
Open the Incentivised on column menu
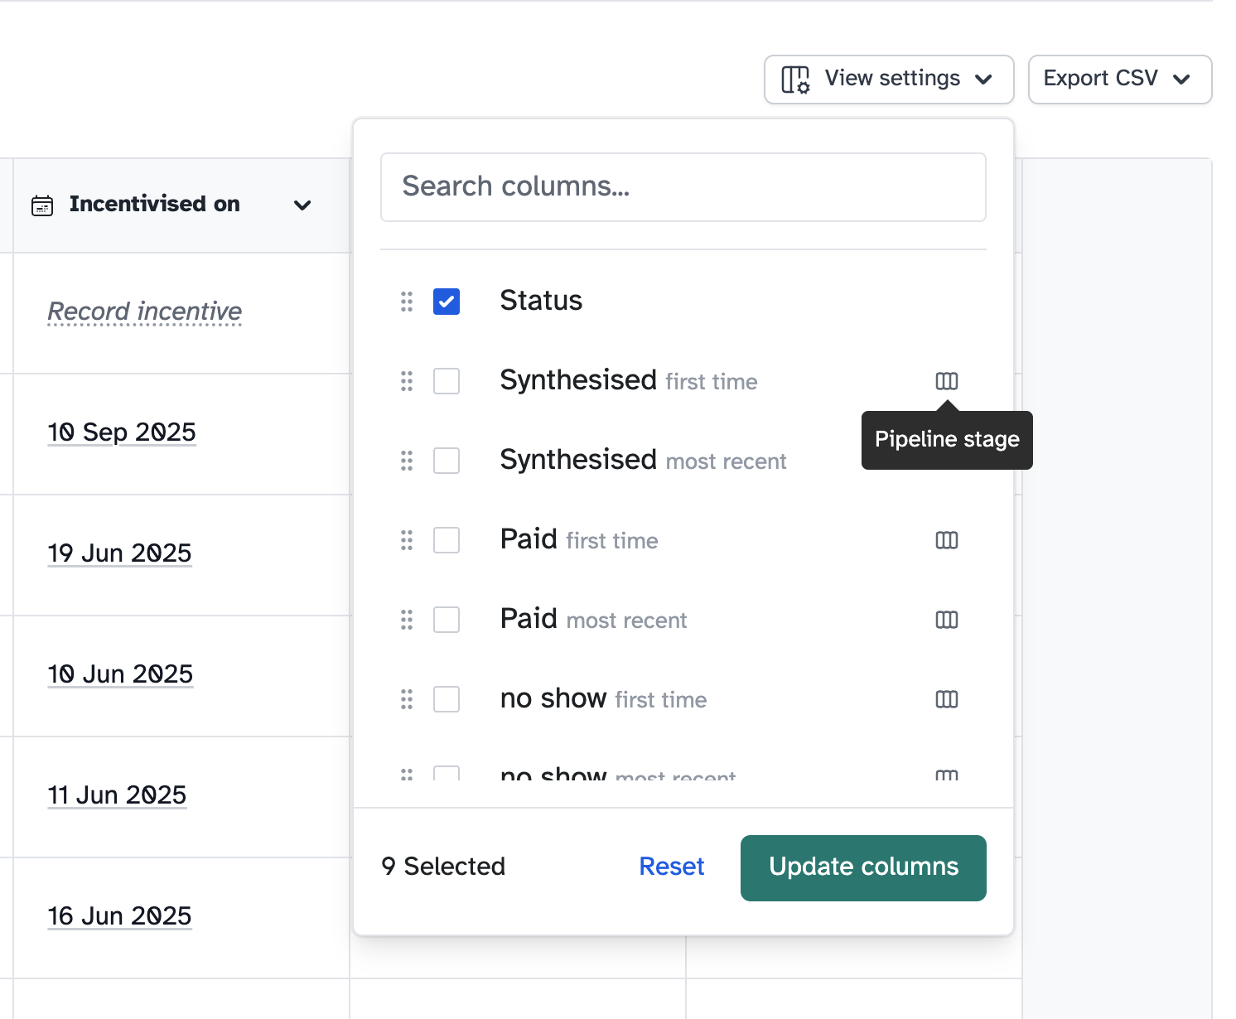(x=302, y=205)
